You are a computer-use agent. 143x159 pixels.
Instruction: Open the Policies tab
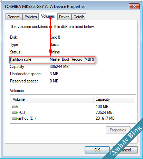click(x=31, y=17)
